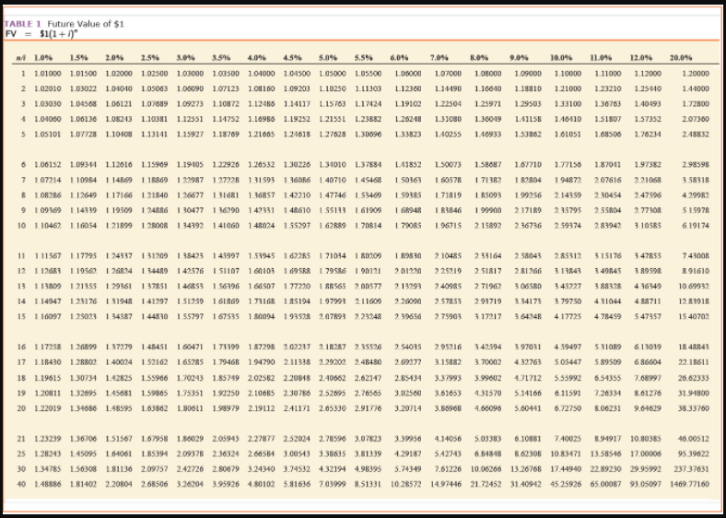This screenshot has width=726, height=518.
Task: Click value 1.50073 in row 6
Action: point(448,164)
